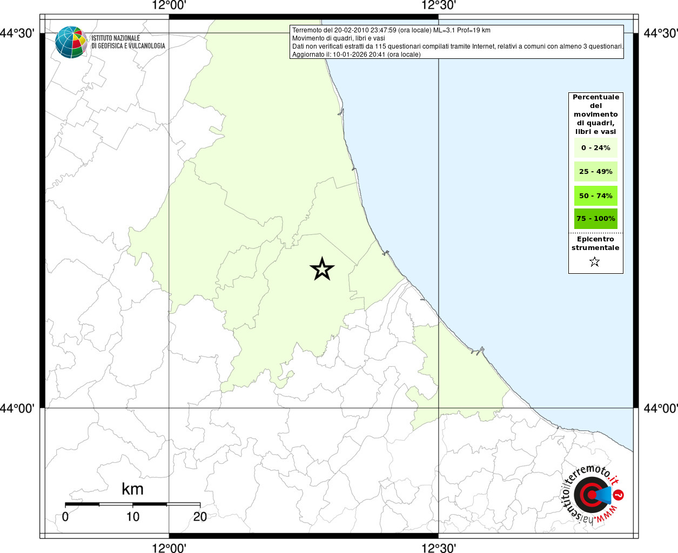This screenshot has width=678, height=553.
Task: Click the legend title 'Percentuale del movimento'
Action: (596, 114)
